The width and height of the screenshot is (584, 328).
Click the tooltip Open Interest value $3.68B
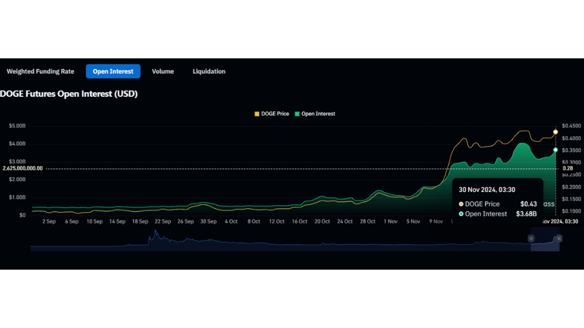[x=526, y=214]
